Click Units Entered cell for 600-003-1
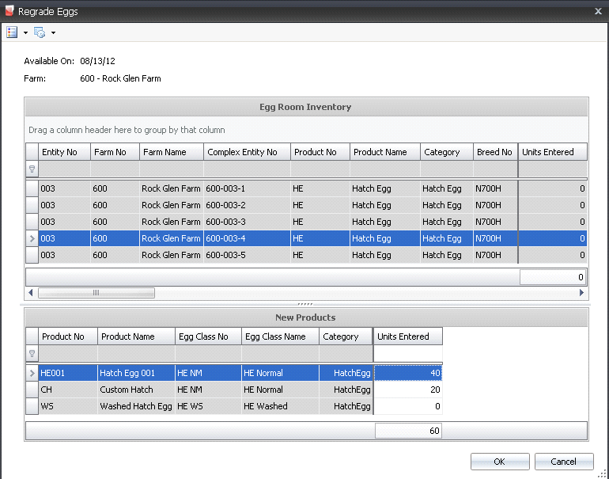The height and width of the screenshot is (479, 609). click(x=553, y=188)
